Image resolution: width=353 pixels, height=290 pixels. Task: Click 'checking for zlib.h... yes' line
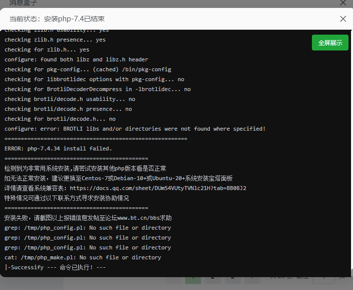[x=47, y=49]
